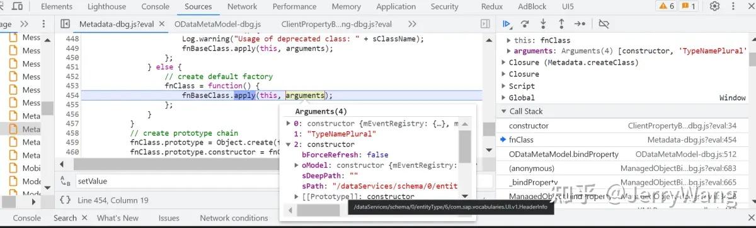
Task: Open the AdBlock tab
Action: click(532, 6)
